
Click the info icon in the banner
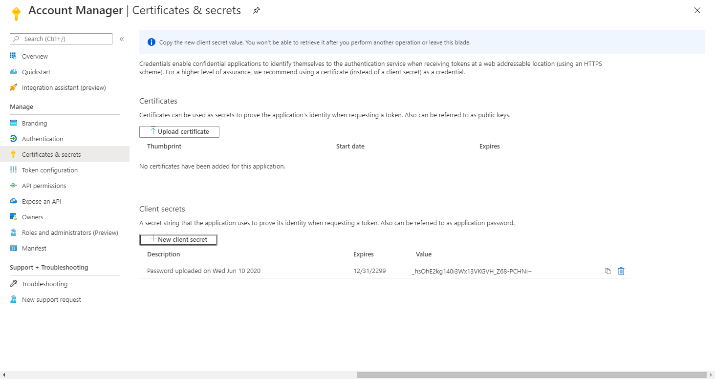pos(152,42)
